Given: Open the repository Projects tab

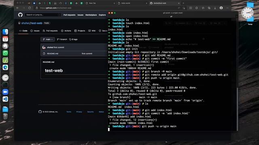Looking at the screenshot, I should (x=80, y=31).
